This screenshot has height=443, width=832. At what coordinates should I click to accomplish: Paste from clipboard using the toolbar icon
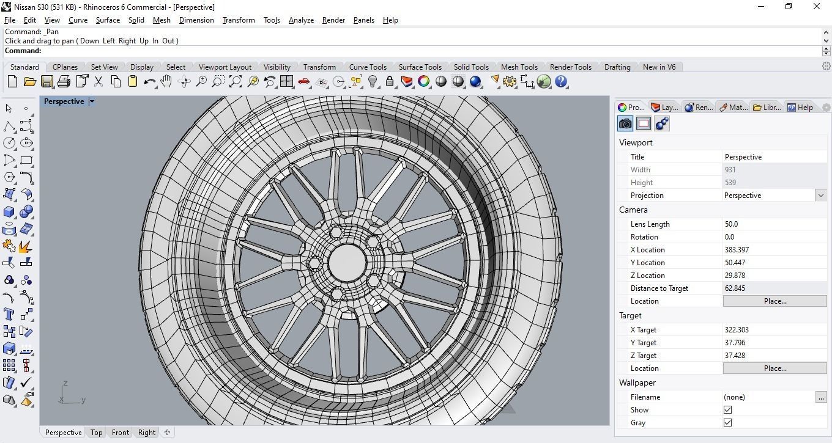click(x=132, y=81)
